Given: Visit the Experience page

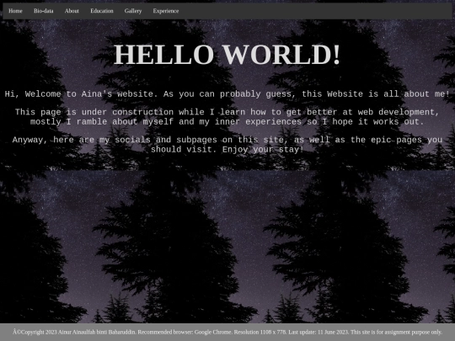Looking at the screenshot, I should click(x=166, y=11).
